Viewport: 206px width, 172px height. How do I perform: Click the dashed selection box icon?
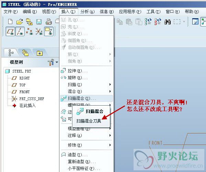[x=177, y=22]
